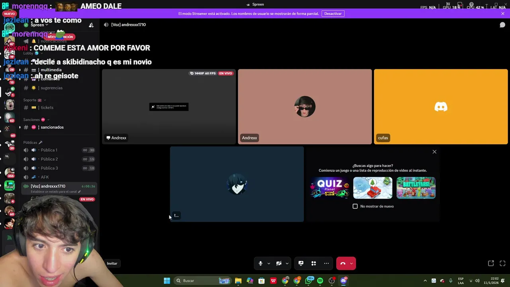Check the No mostrar de nuevo box
Image resolution: width=510 pixels, height=287 pixels.
pos(355,206)
